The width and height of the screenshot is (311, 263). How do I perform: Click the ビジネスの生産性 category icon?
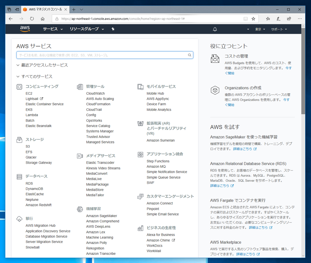click(140, 228)
